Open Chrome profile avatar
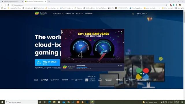185x104 pixels. [x=180, y=5]
